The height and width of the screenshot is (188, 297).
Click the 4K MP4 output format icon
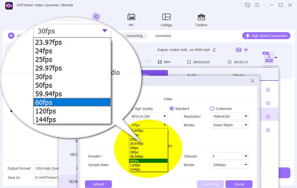click(x=268, y=57)
